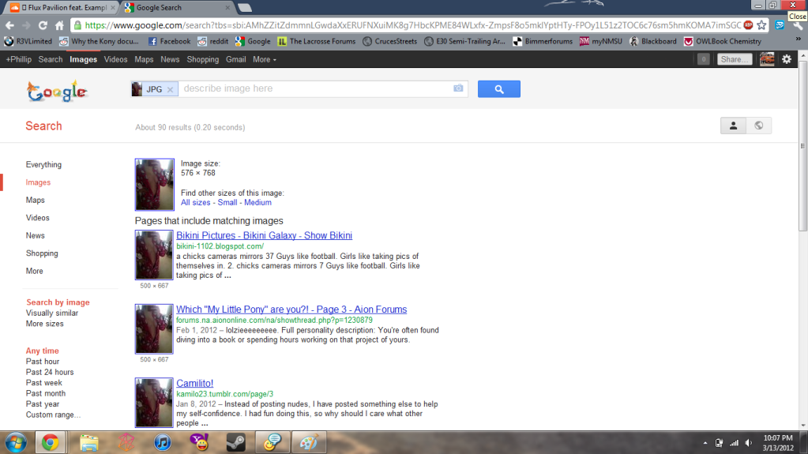This screenshot has width=808, height=454.
Task: Open the notifications counter box
Action: [x=703, y=59]
